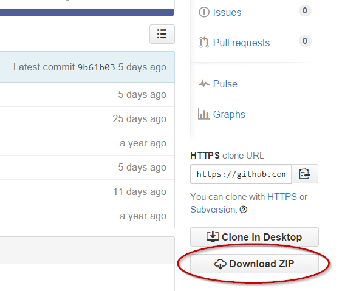Open the Pulse page
359x291 pixels.
pos(225,84)
